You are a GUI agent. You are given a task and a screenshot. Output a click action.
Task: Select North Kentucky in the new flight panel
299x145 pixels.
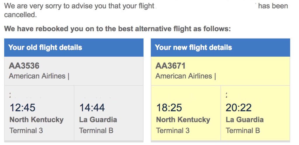pyautogui.click(x=183, y=120)
